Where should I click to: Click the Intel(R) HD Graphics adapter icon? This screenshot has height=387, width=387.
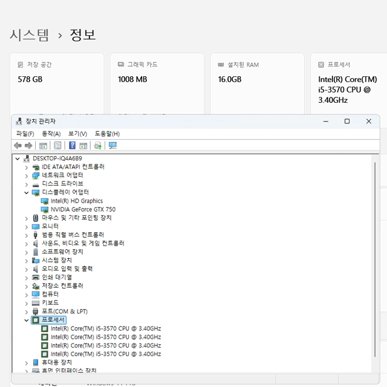click(x=44, y=201)
